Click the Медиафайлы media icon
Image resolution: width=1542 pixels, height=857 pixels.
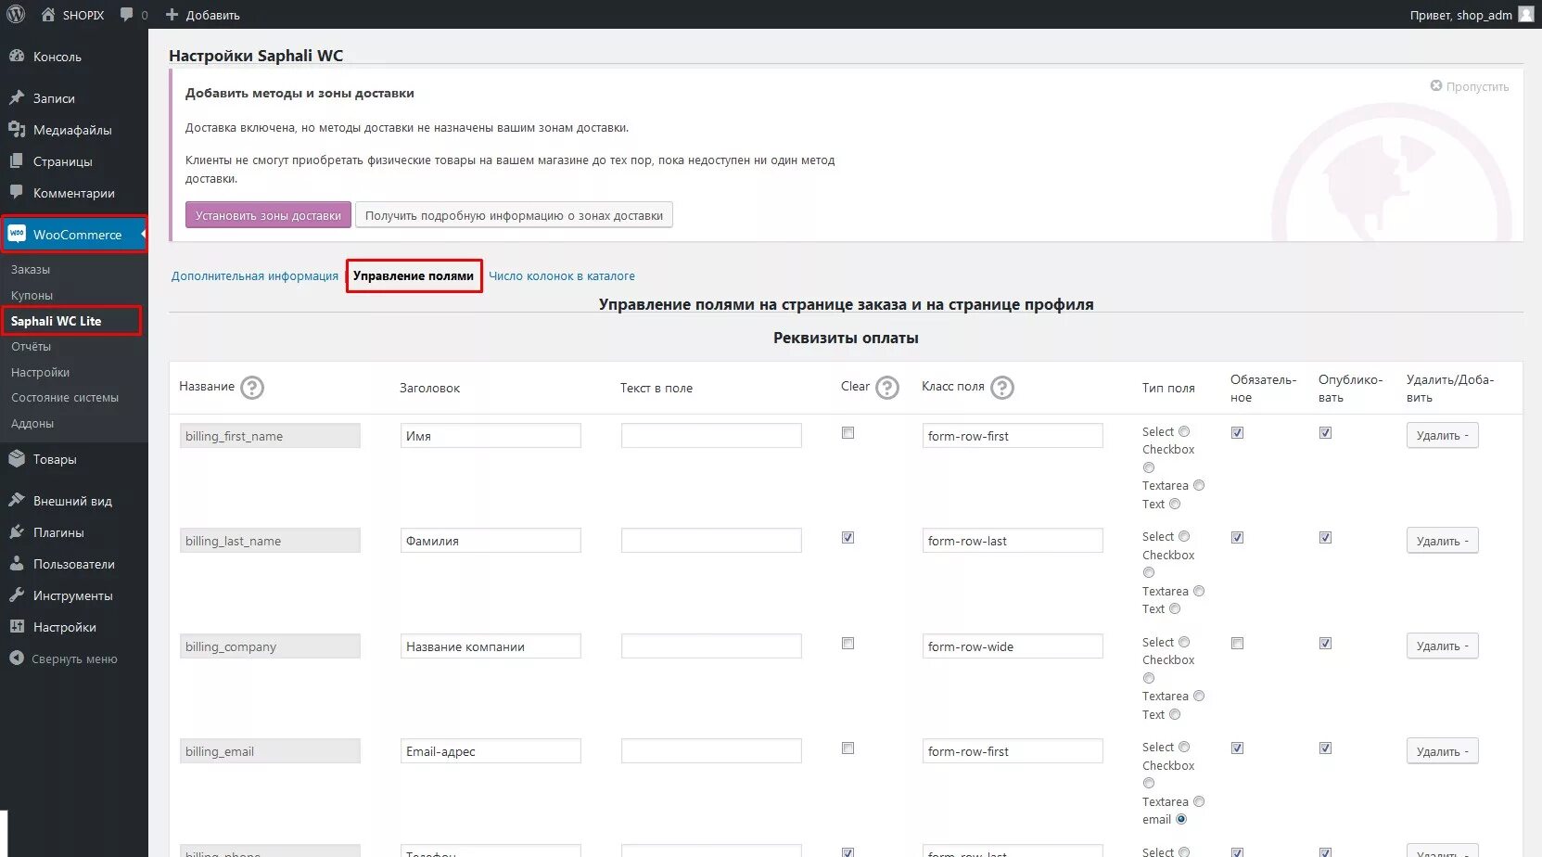pos(17,129)
